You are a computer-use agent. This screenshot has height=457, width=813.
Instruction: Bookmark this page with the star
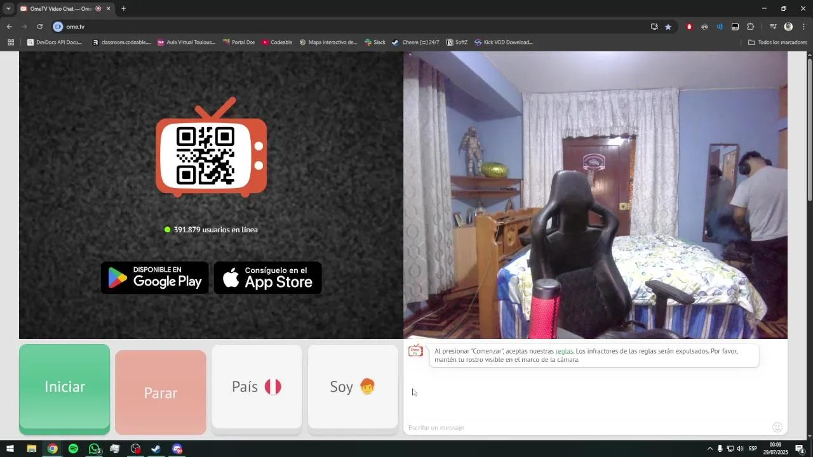(x=668, y=27)
